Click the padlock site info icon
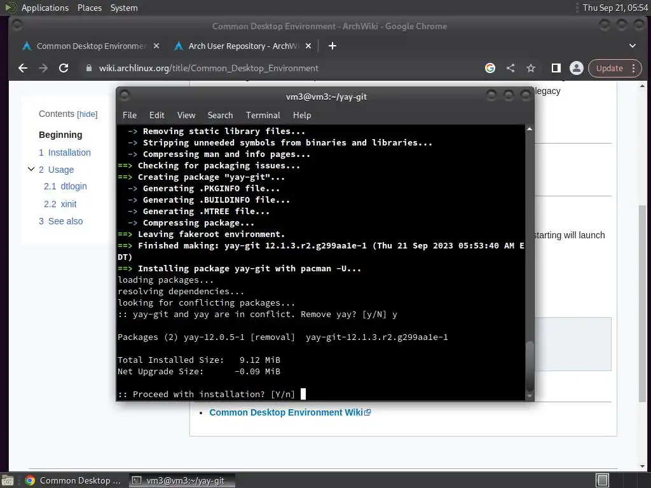651x488 pixels. 88,68
